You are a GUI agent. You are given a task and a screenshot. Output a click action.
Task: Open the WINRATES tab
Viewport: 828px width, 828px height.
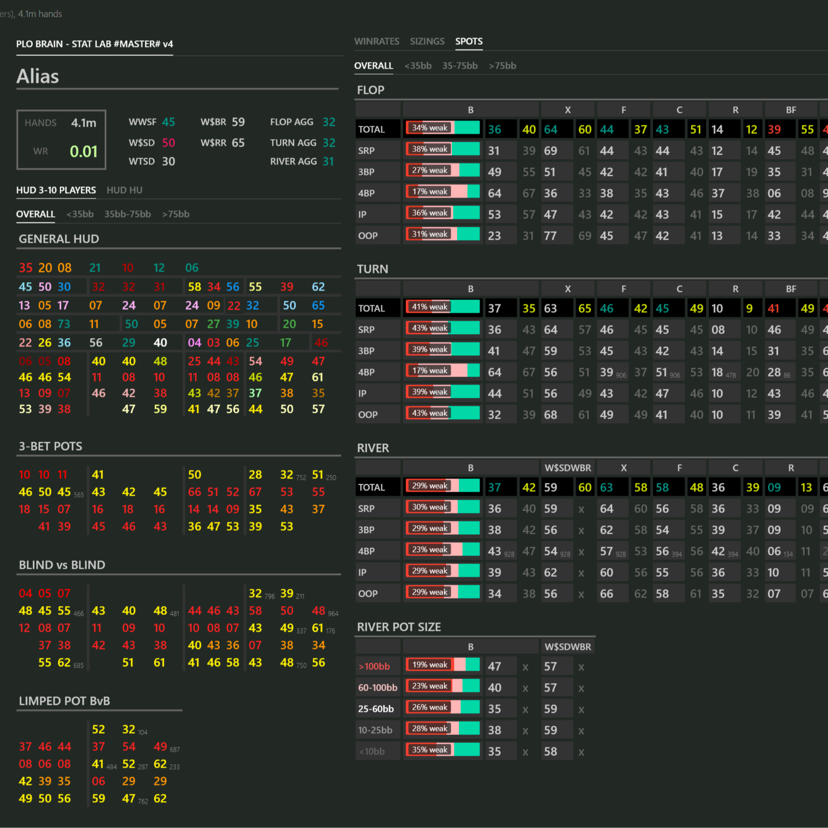(x=377, y=41)
